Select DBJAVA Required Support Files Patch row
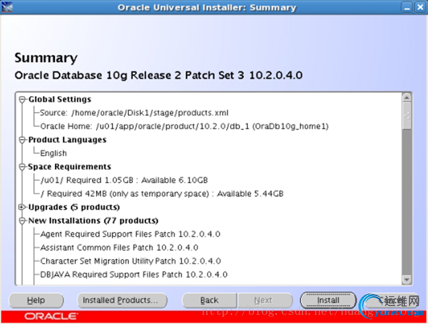The height and width of the screenshot is (324, 428). pos(134,274)
